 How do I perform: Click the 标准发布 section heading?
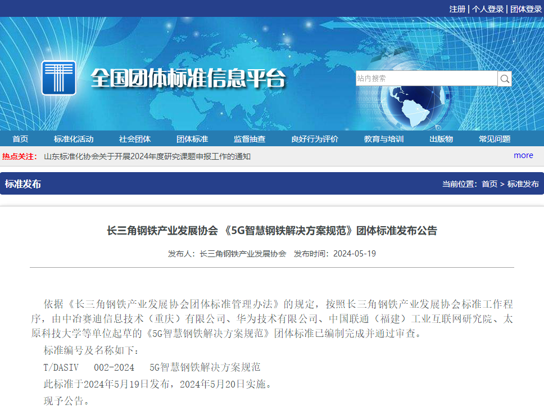pos(23,184)
